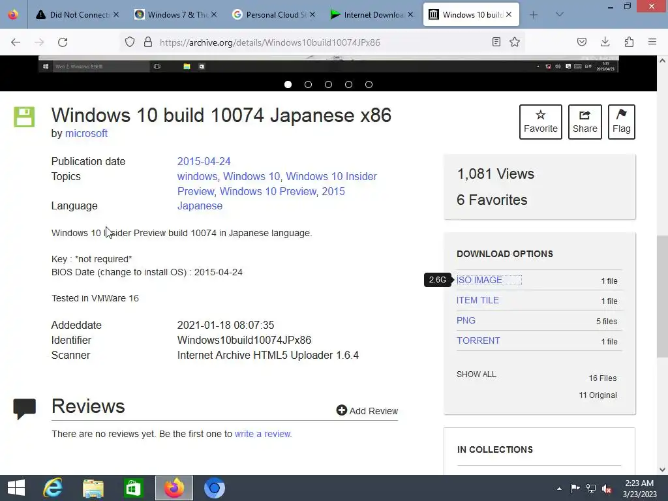668x501 pixels.
Task: Open File Explorer from the taskbar
Action: 93,488
